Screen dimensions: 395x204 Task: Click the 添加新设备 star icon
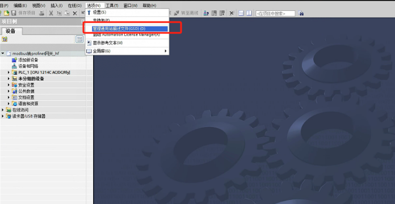15,60
